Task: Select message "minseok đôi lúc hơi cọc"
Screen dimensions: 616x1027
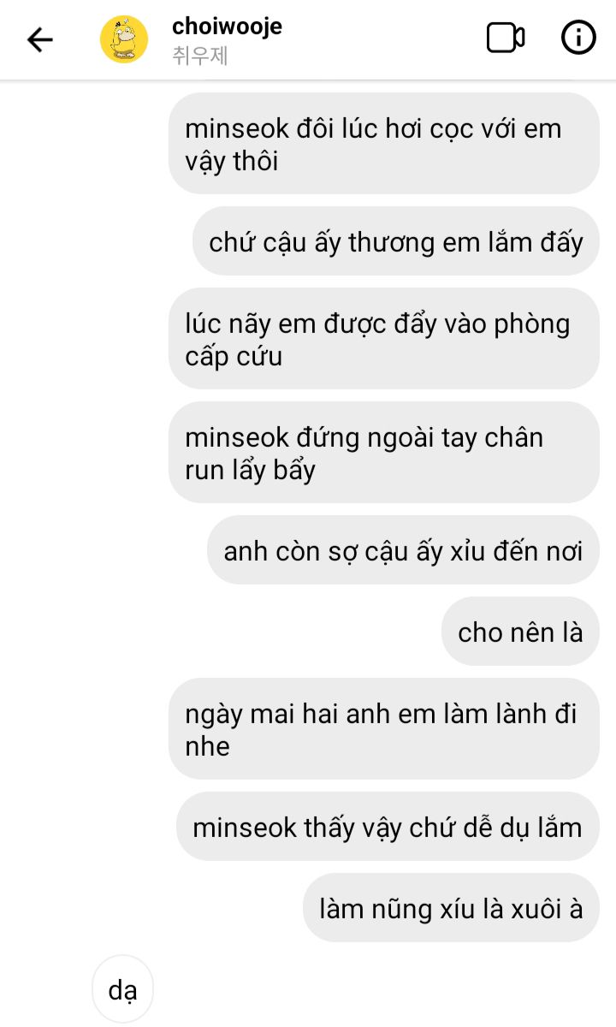Action: (x=383, y=144)
